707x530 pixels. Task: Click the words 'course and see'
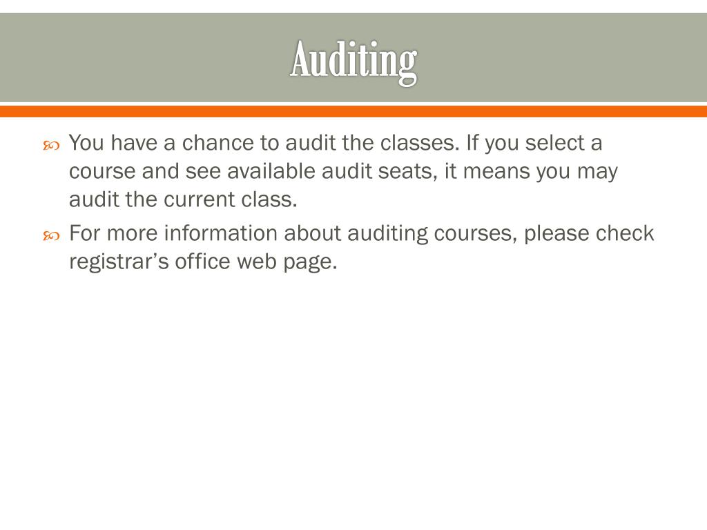(145, 171)
